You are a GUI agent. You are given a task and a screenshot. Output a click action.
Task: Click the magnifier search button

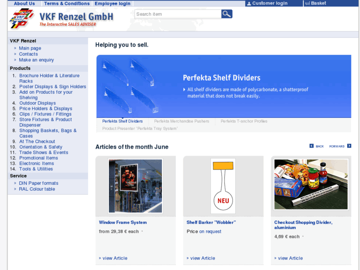(227, 14)
